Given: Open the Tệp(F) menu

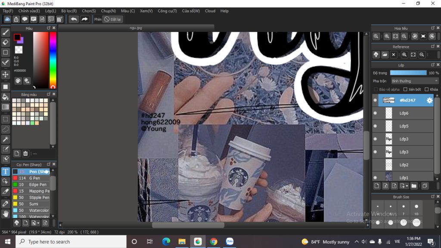Looking at the screenshot, I should [8, 11].
